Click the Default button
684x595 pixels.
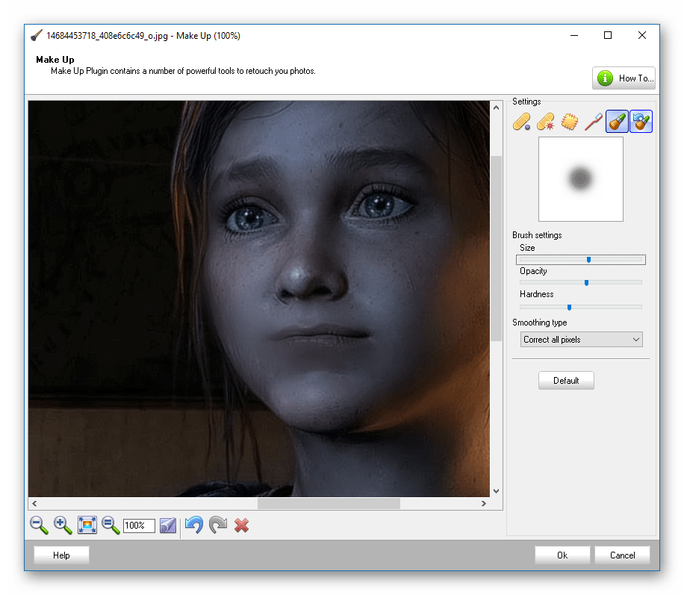pyautogui.click(x=566, y=381)
